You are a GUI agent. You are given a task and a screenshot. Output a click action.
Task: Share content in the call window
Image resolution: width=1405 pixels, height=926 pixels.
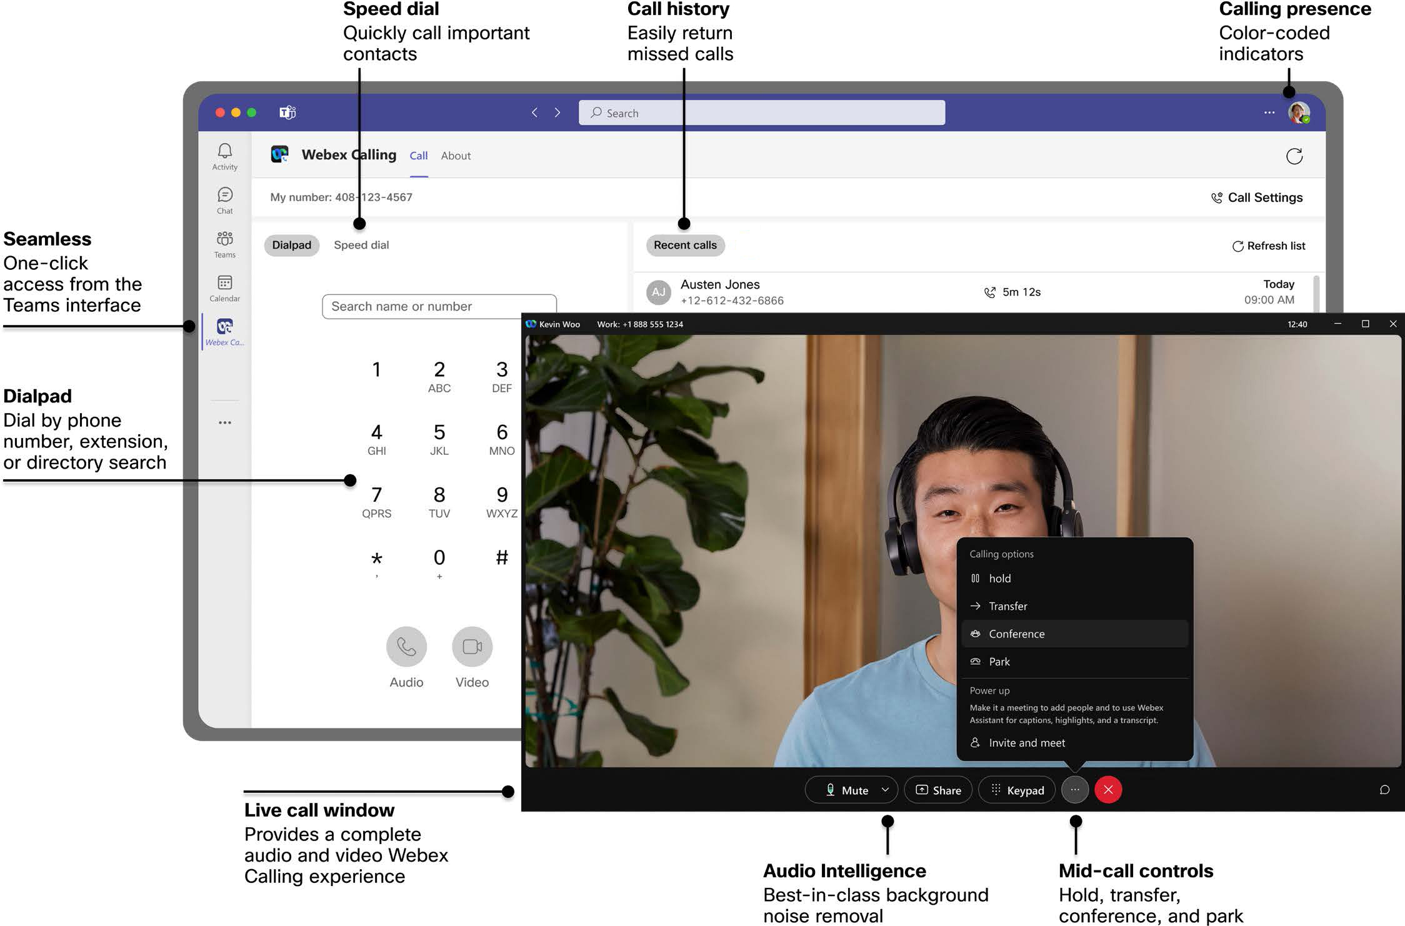(x=938, y=790)
